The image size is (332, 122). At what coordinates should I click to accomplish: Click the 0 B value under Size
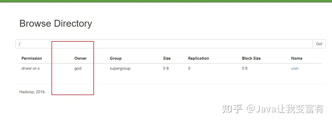pos(166,68)
